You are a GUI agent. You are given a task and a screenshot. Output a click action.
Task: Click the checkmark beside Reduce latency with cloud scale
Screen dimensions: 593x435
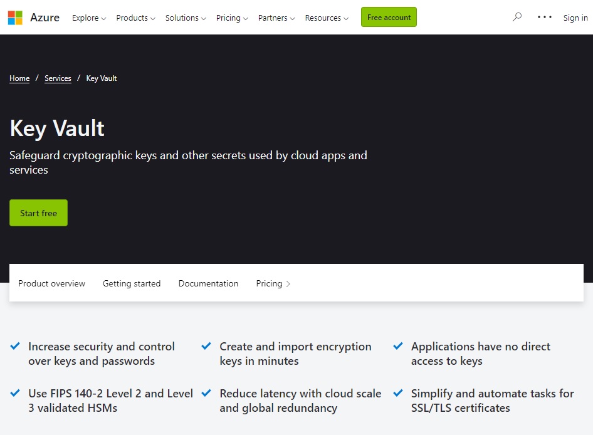click(x=206, y=393)
